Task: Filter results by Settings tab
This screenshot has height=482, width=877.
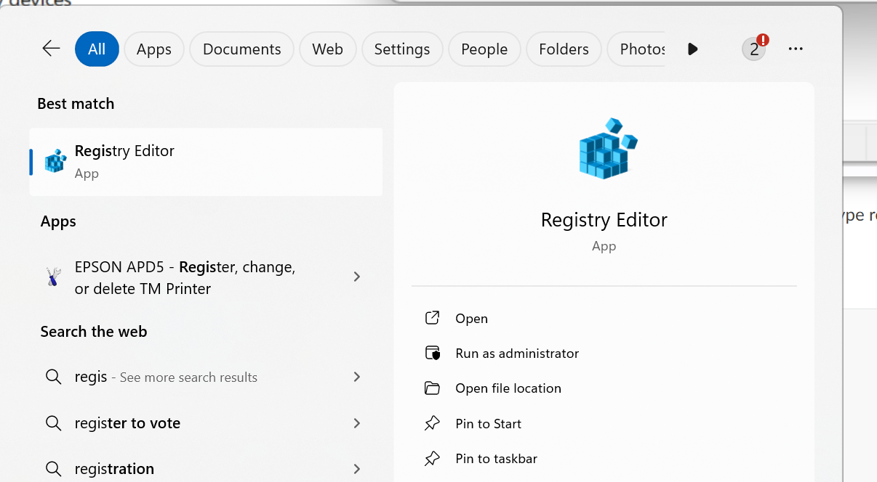Action: pos(401,49)
